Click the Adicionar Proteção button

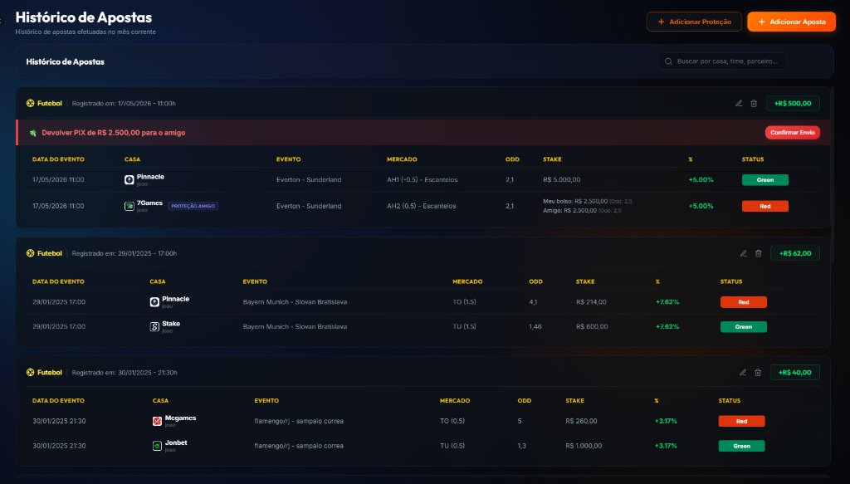694,22
